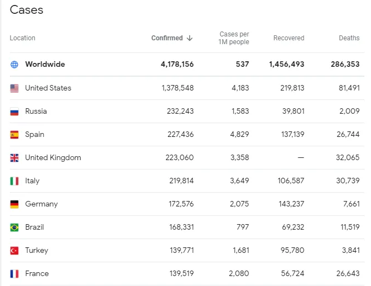Select the France row label
Screen dimensions: 371x286
click(x=37, y=273)
